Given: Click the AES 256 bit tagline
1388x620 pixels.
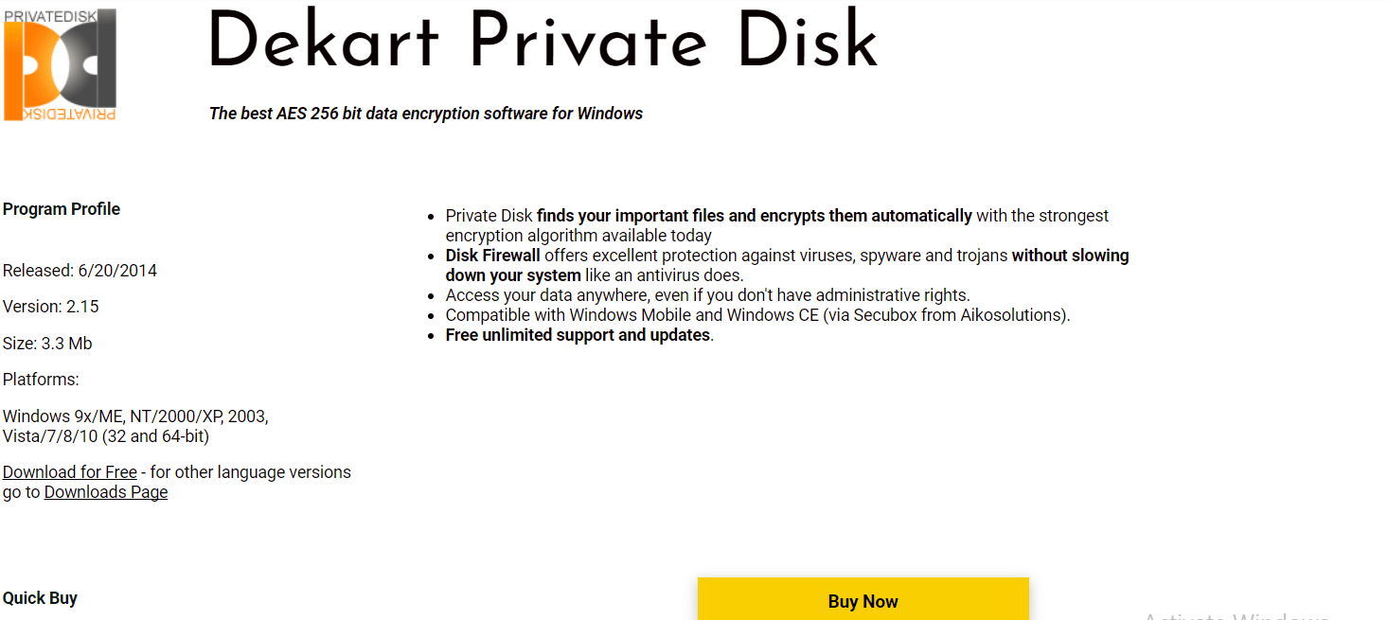Looking at the screenshot, I should [426, 113].
